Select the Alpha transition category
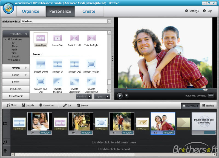 pos(15,46)
